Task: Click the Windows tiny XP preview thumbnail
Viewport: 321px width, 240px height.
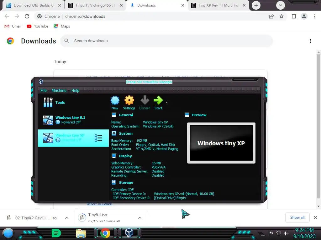Action: point(221,143)
